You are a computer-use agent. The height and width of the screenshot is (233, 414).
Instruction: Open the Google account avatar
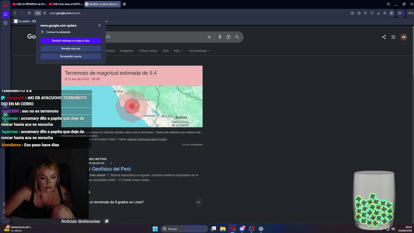(x=404, y=37)
